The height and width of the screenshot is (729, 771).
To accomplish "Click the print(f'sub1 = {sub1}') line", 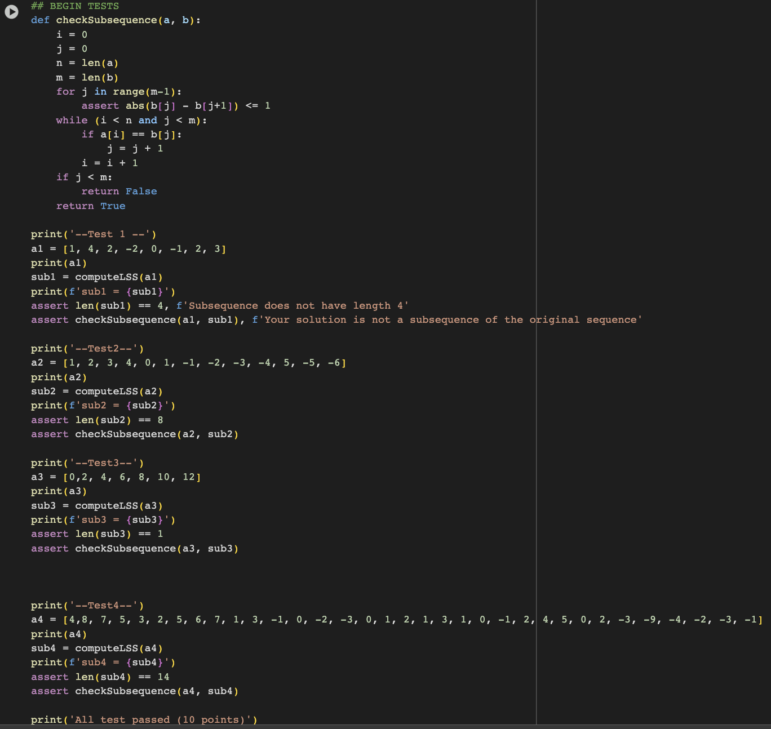I will (x=103, y=292).
